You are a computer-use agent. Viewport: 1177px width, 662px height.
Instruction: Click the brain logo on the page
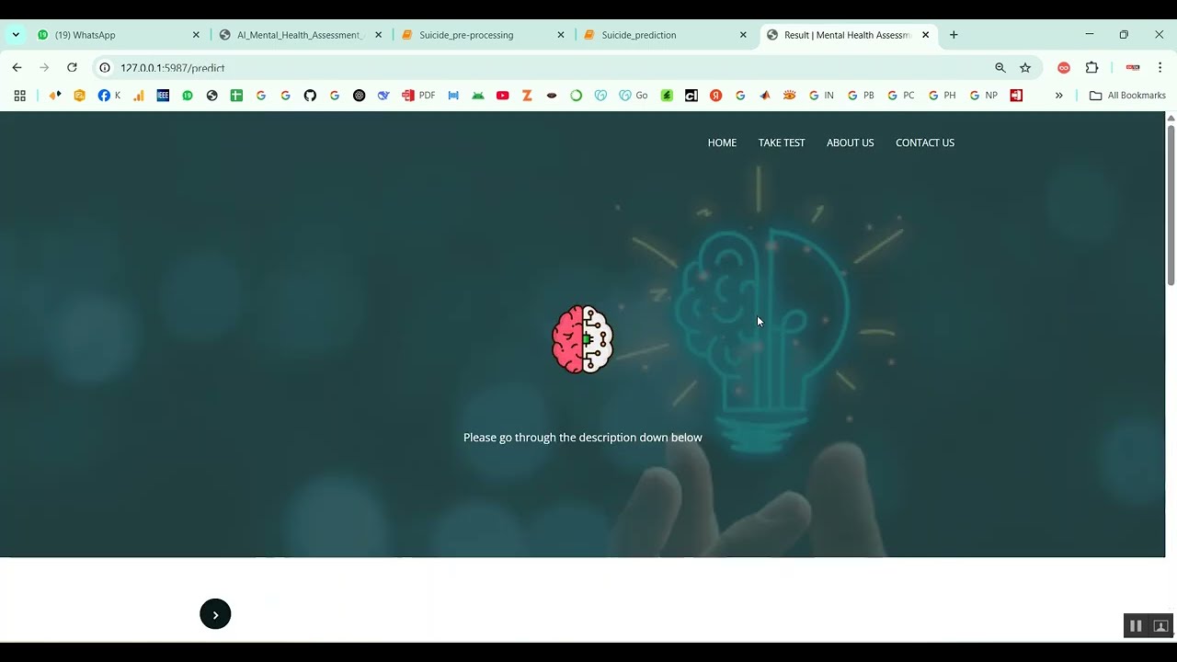pyautogui.click(x=582, y=339)
